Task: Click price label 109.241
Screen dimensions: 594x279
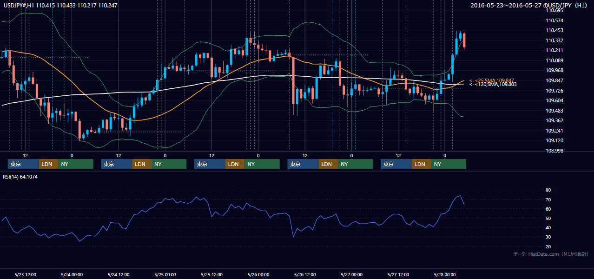Action: 554,131
